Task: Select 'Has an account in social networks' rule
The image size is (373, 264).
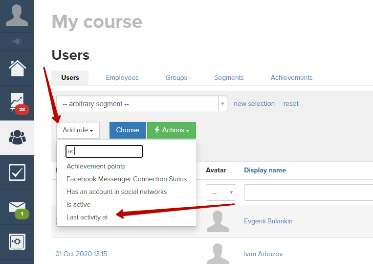Action: pos(116,192)
